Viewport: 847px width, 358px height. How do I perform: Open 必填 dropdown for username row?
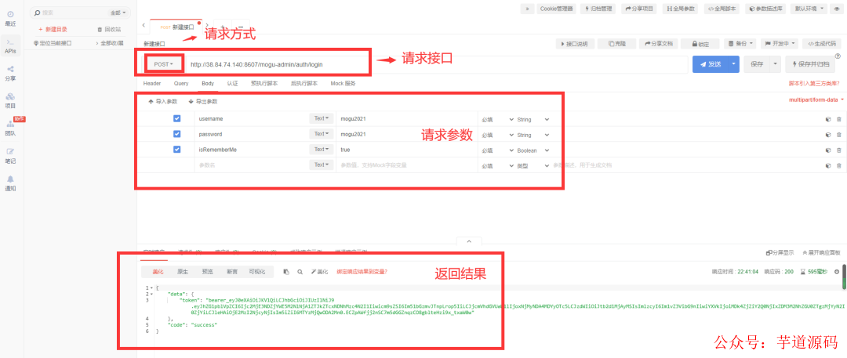[x=496, y=119]
